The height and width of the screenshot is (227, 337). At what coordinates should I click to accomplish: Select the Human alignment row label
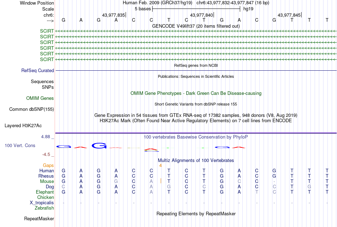click(x=46, y=171)
